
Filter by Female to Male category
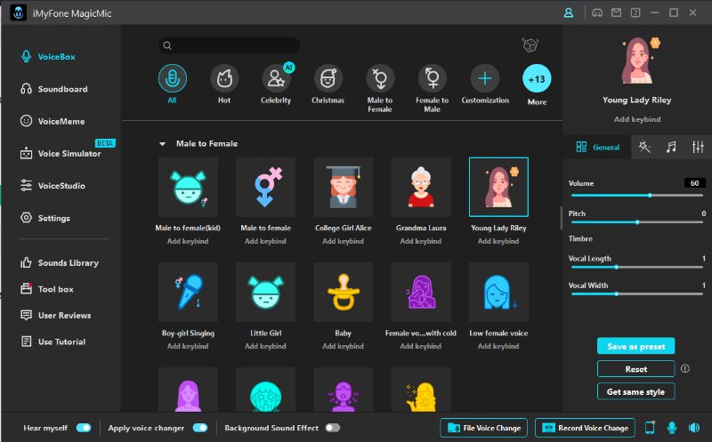(x=433, y=78)
